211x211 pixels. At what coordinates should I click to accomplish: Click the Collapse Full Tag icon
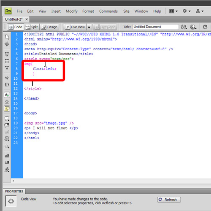click(x=7, y=54)
